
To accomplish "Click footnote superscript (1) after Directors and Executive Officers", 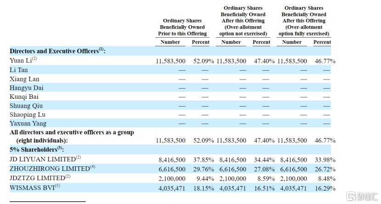I will [101, 50].
